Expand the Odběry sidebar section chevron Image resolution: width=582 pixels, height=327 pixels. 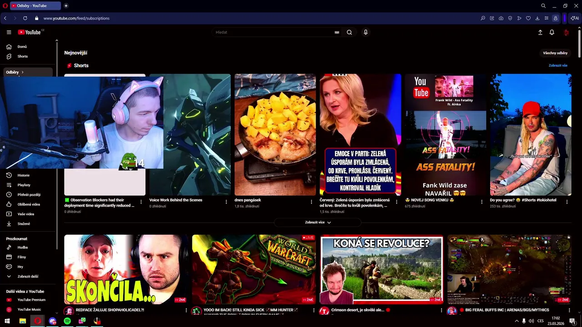(22, 72)
